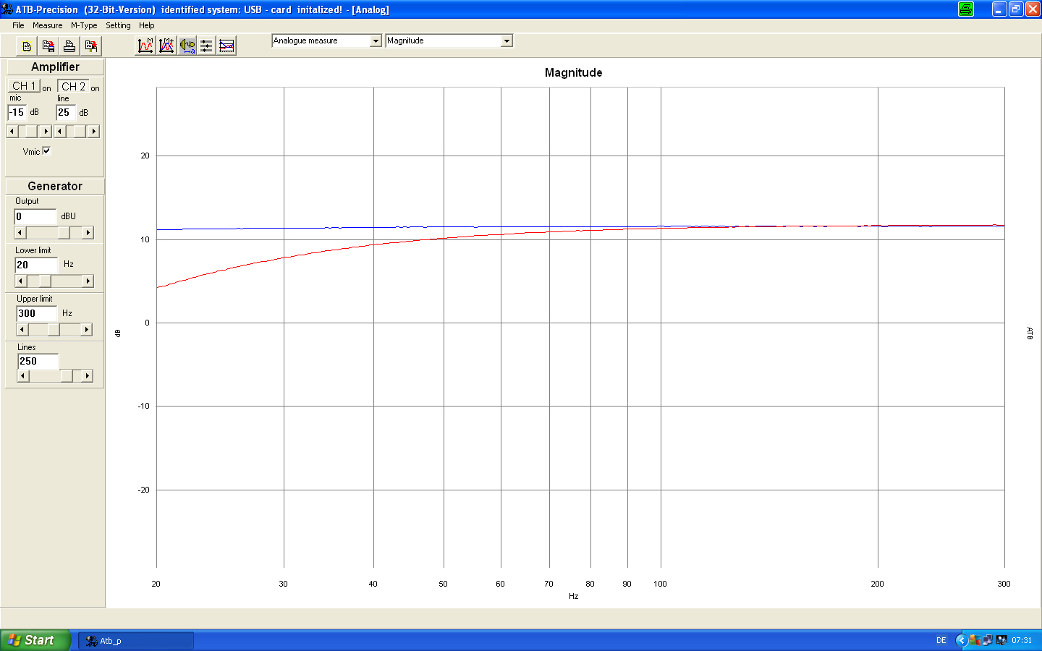This screenshot has width=1042, height=651.
Task: Click the Output level field showing 0
Action: (x=35, y=216)
